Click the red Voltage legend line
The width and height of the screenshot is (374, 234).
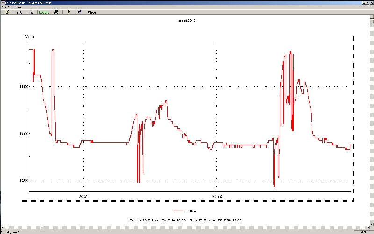click(178, 211)
